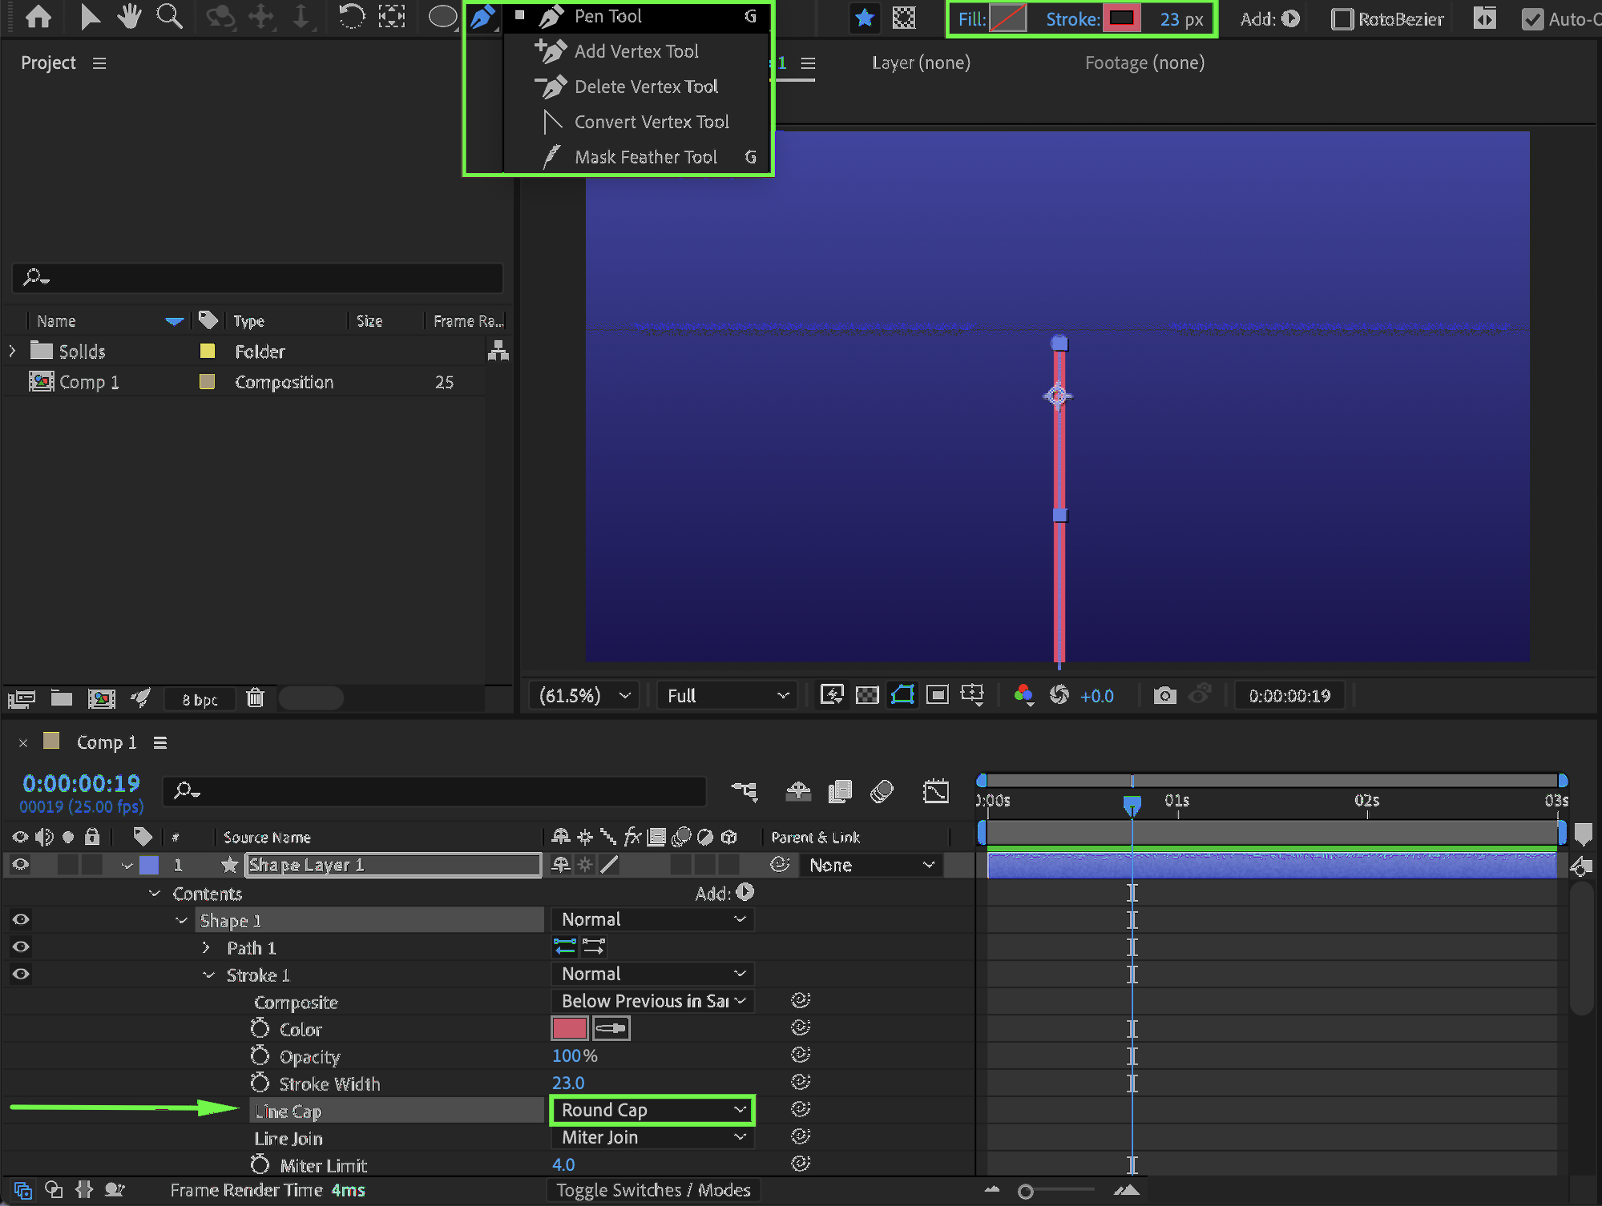This screenshot has height=1206, width=1602.
Task: Enable motion blur for the timeline
Action: point(882,791)
